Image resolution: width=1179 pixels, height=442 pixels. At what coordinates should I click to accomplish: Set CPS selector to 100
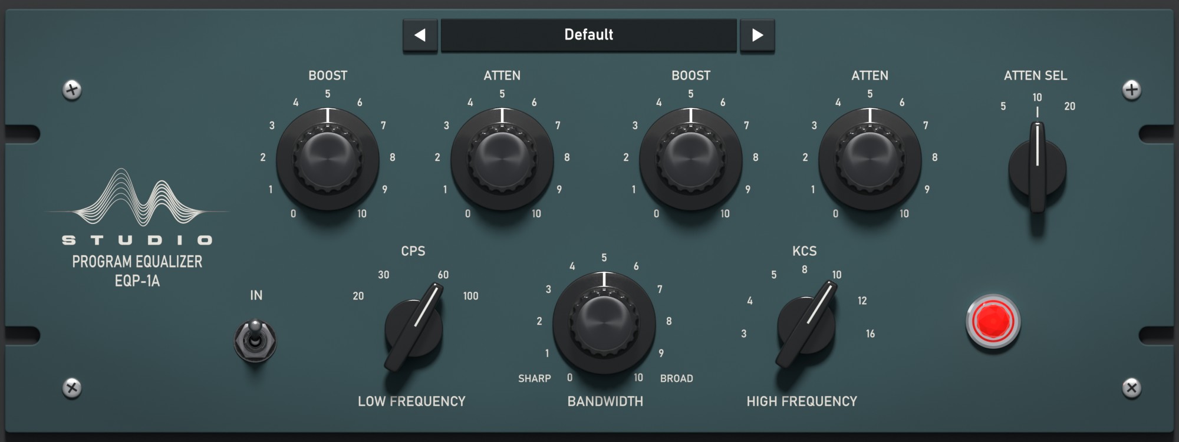[470, 296]
